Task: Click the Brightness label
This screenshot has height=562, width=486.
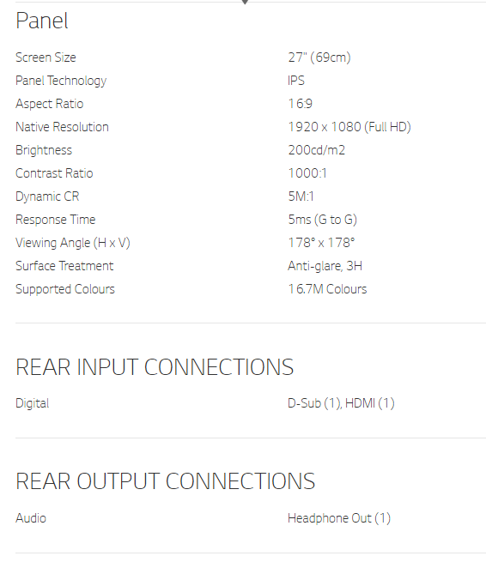Action: coord(44,150)
